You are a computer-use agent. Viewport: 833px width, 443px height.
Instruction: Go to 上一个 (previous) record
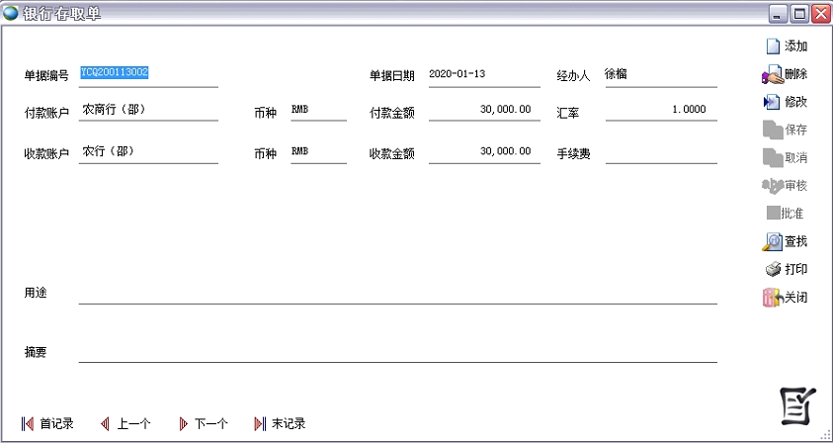[x=105, y=423]
